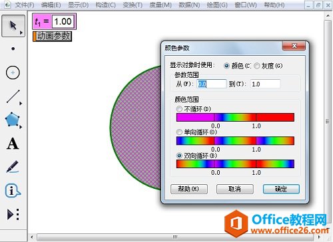Expand Straightedge tool variants flyout
This screenshot has height=242, width=333.
pos(21,103)
